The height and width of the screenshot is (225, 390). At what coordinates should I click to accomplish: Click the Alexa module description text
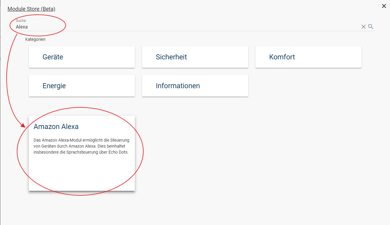pyautogui.click(x=81, y=146)
